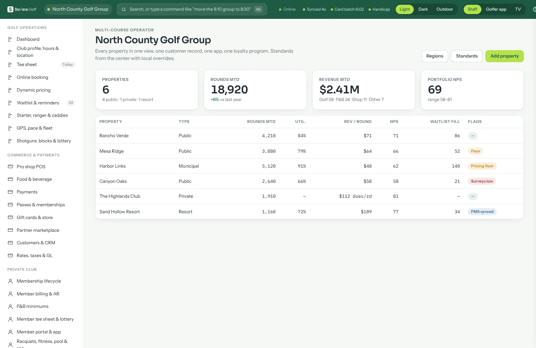
Task: Click the Waitlist Fill column header
Action: point(445,122)
